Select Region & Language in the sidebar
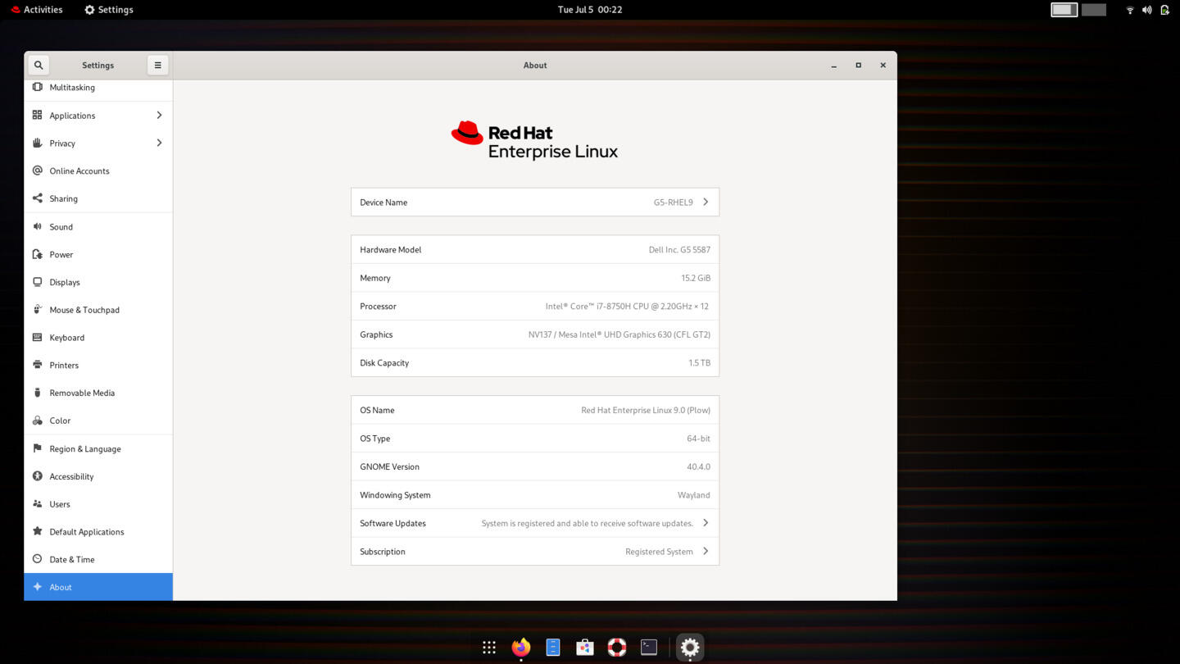 [x=98, y=448]
